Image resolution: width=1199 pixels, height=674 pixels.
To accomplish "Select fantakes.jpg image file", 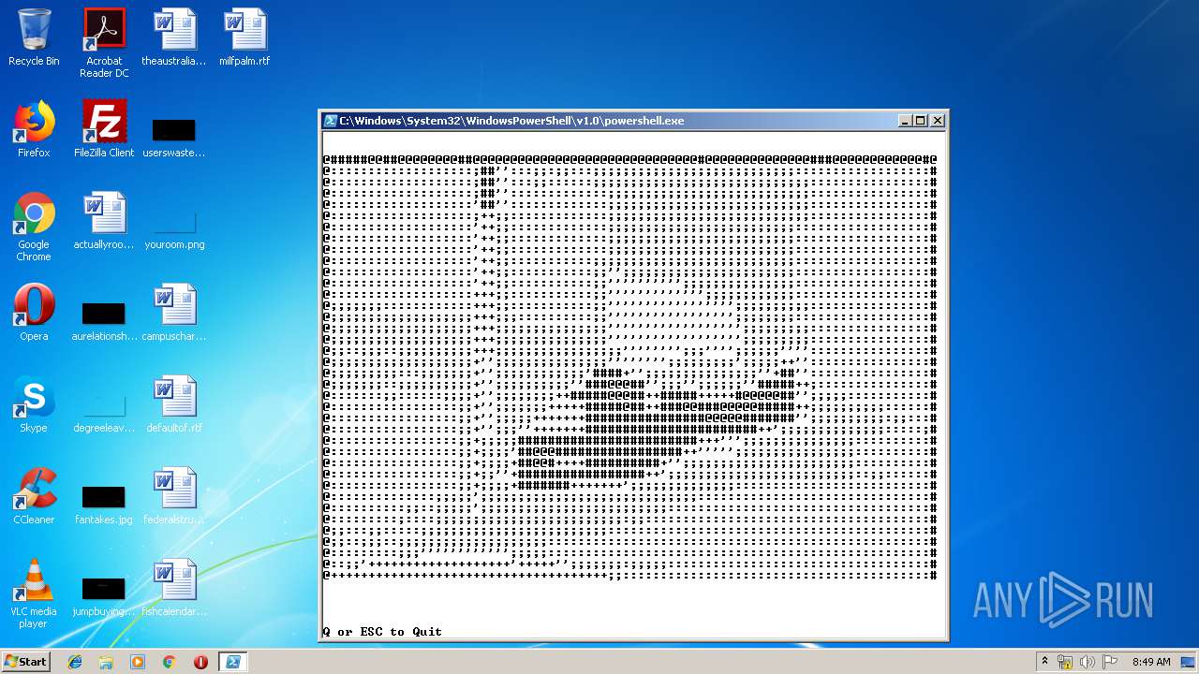I will (104, 505).
